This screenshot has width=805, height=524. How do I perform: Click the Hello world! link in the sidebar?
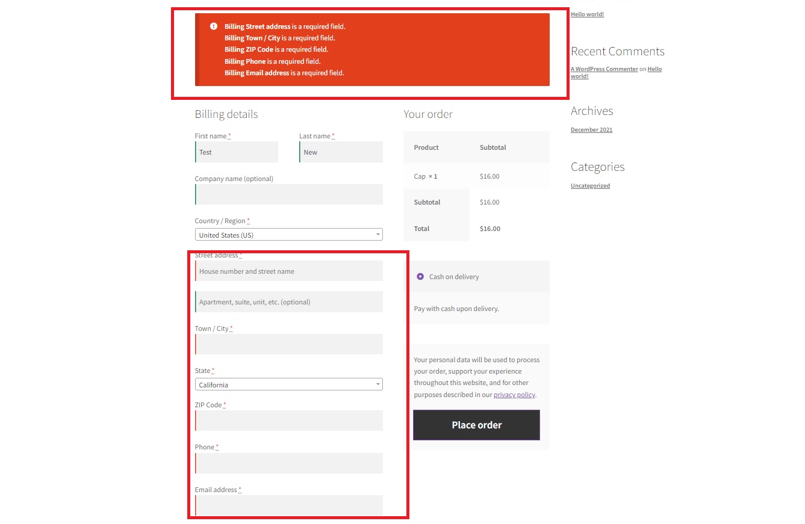click(586, 14)
